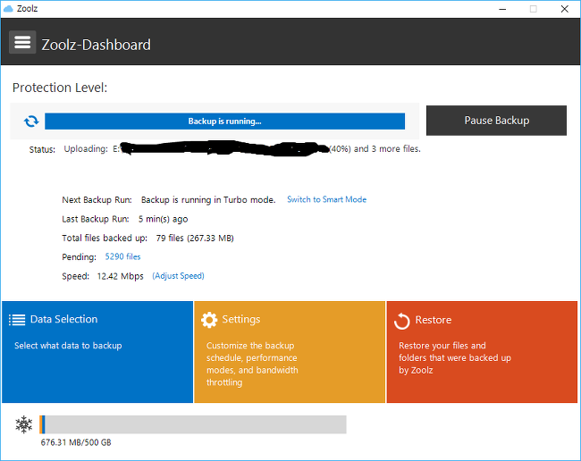The width and height of the screenshot is (581, 461).
Task: Click the '79 files (267.33 MB)' value
Action: (195, 238)
